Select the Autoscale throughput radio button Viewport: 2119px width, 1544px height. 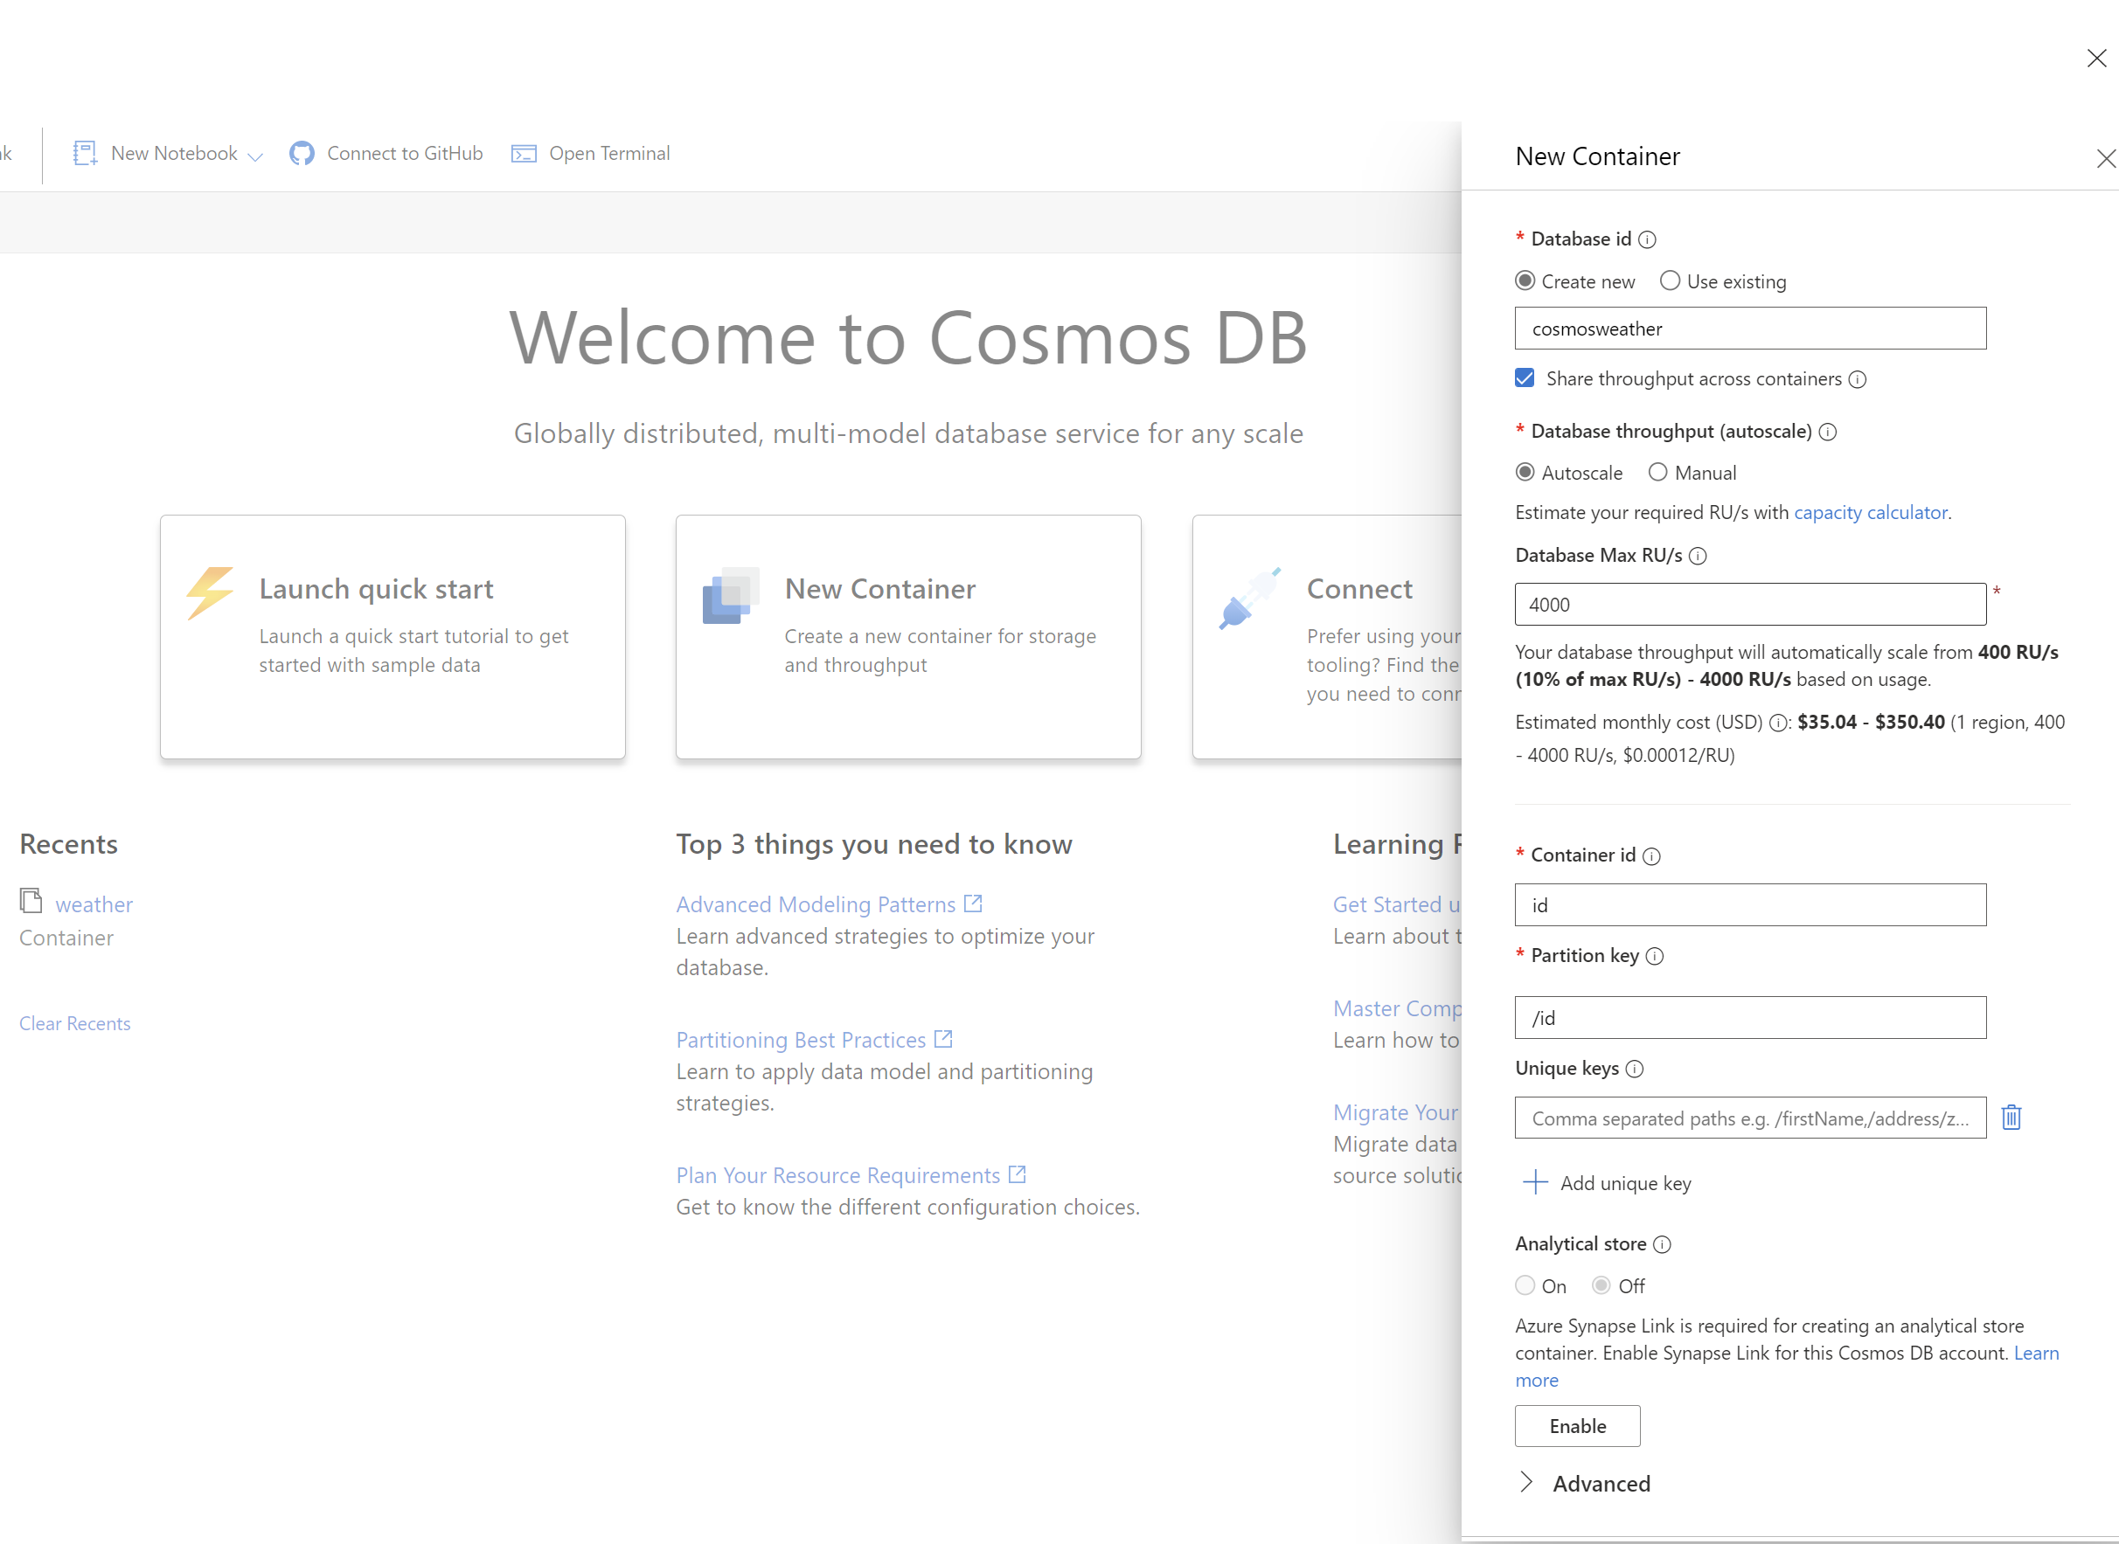point(1525,472)
